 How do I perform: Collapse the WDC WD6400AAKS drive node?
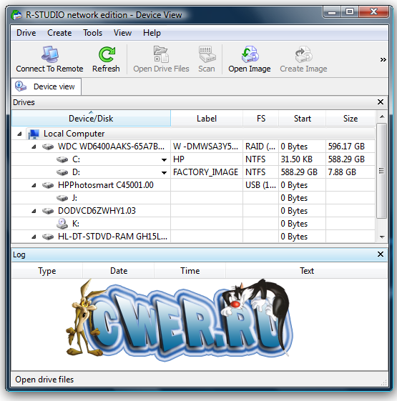(34, 147)
